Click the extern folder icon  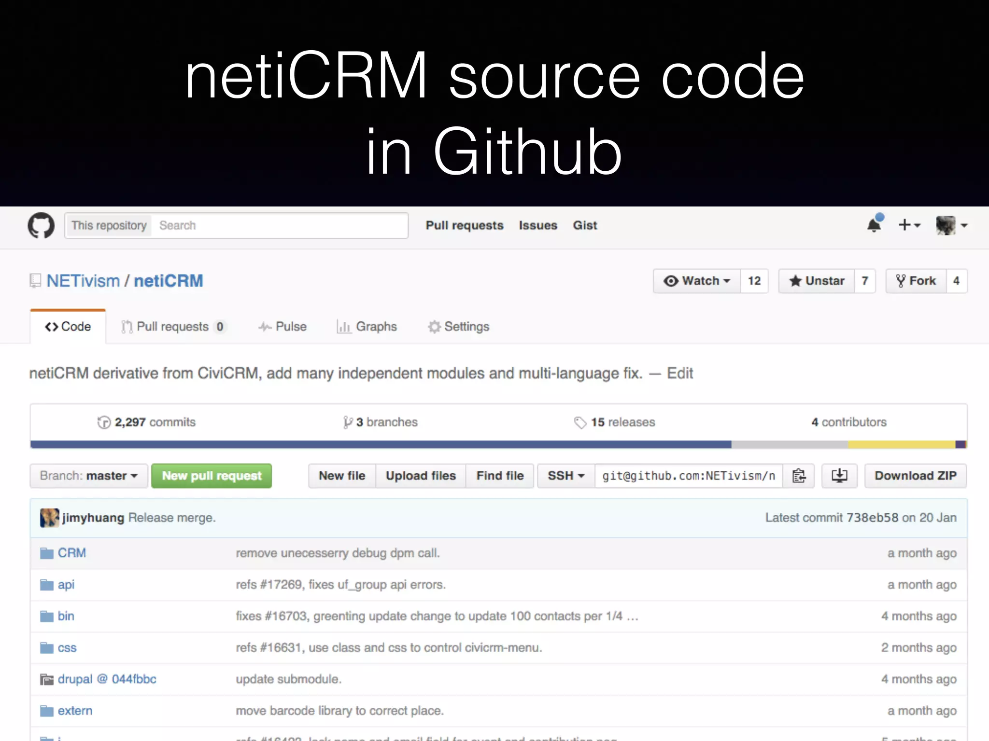[47, 711]
